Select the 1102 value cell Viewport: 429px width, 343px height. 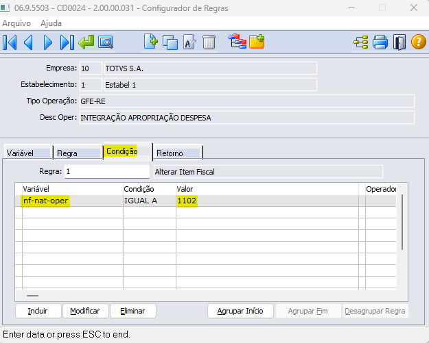click(x=267, y=201)
